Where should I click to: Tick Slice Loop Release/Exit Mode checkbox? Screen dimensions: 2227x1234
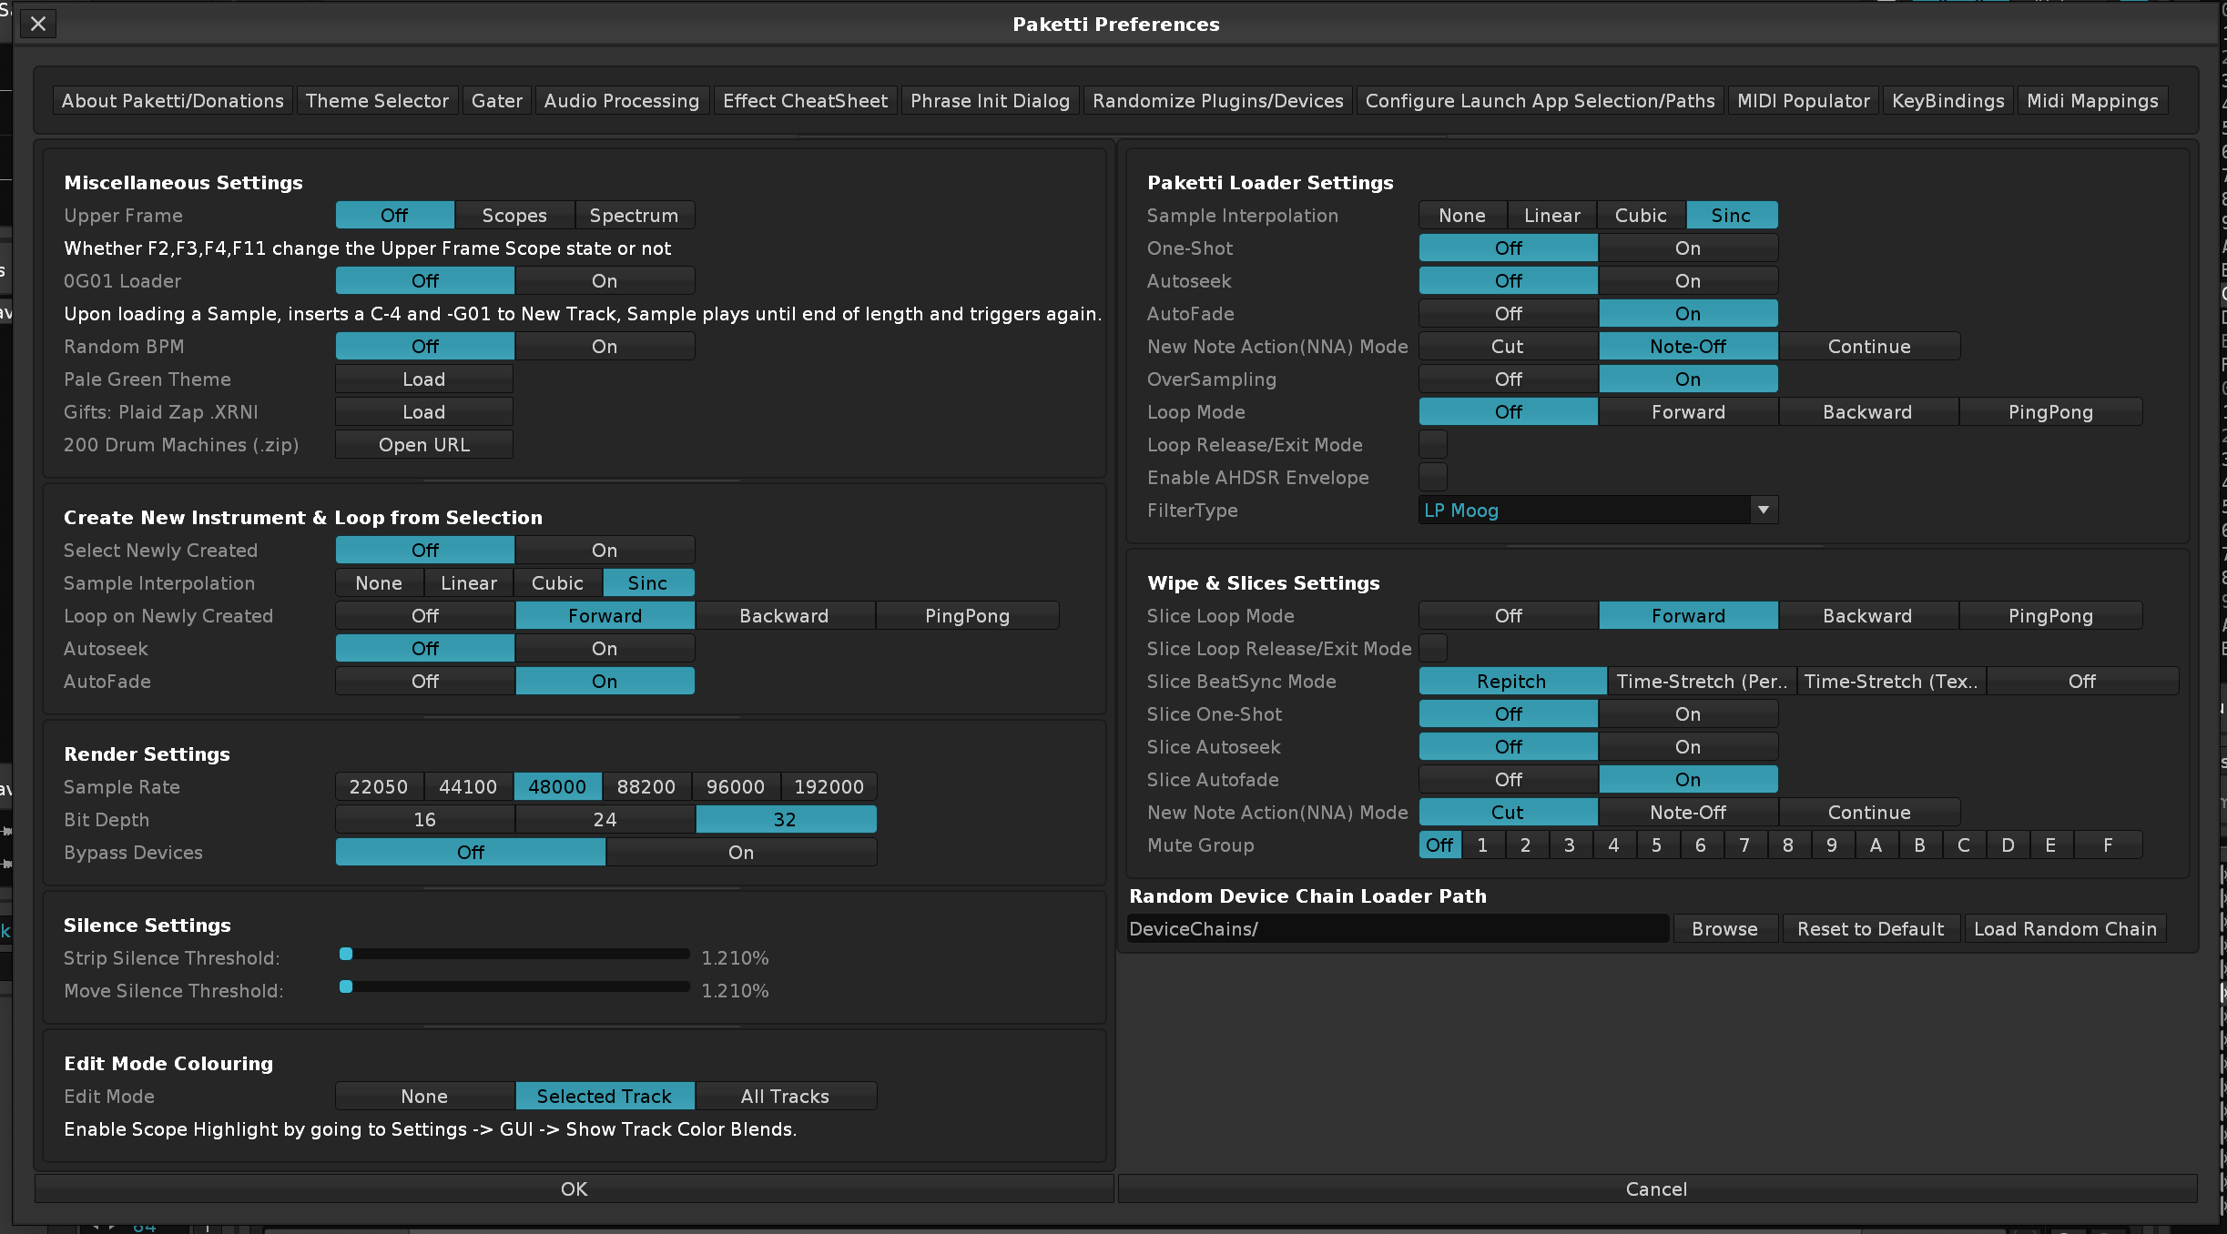click(x=1432, y=648)
